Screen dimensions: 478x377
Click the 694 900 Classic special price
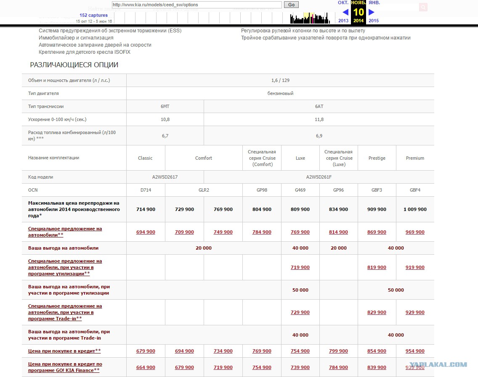[146, 232]
